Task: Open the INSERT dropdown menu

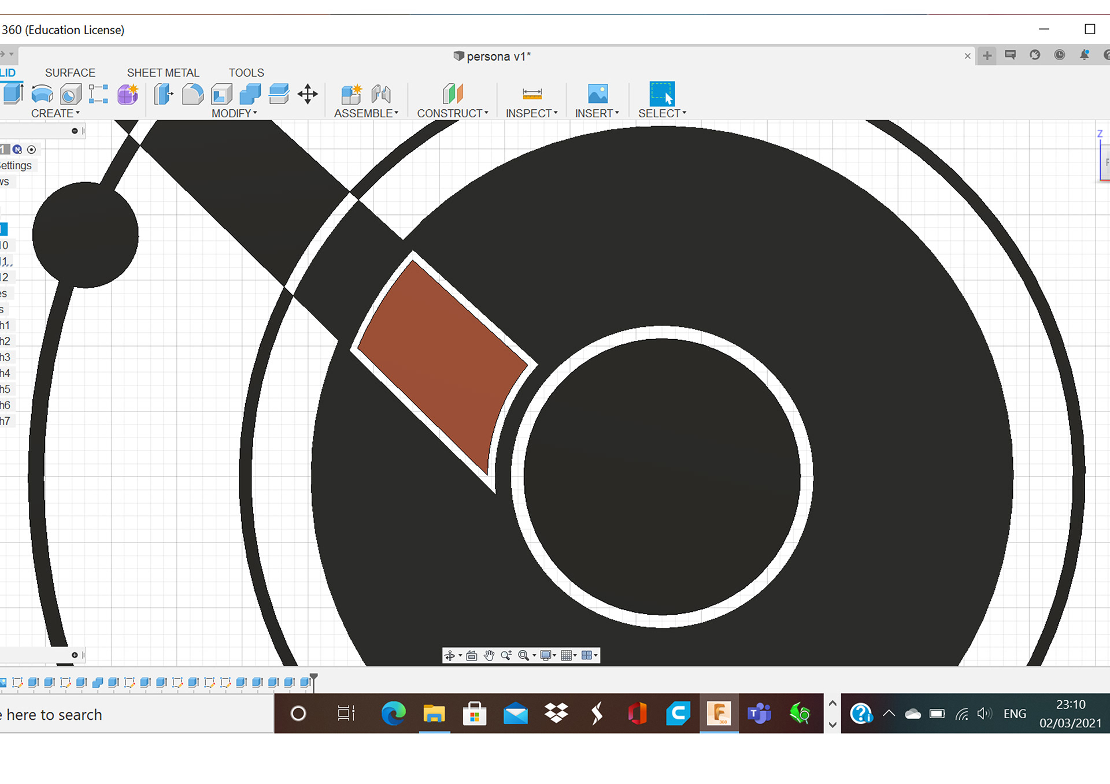Action: (597, 113)
